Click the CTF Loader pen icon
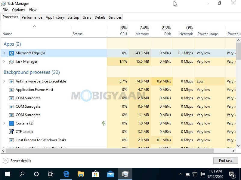Screen dimensions: 241x180 [11, 132]
